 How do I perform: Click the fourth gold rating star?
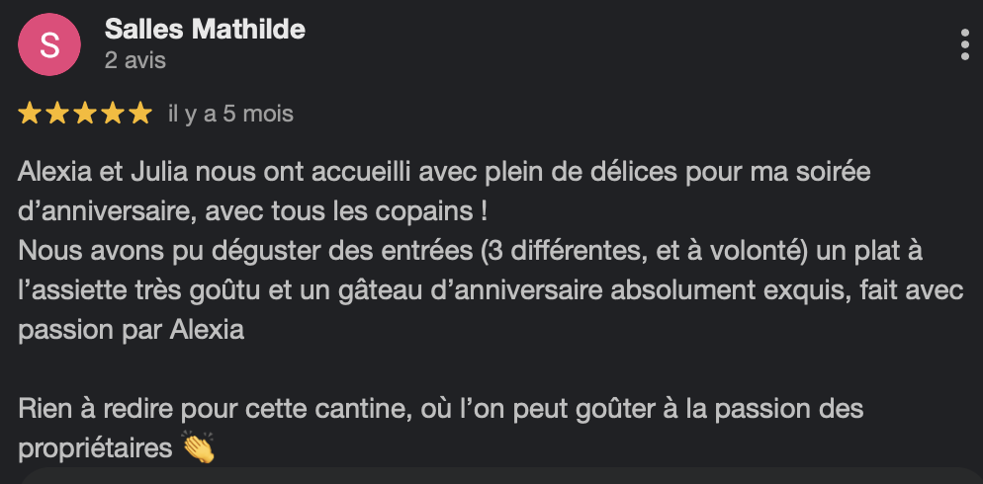pos(113,115)
